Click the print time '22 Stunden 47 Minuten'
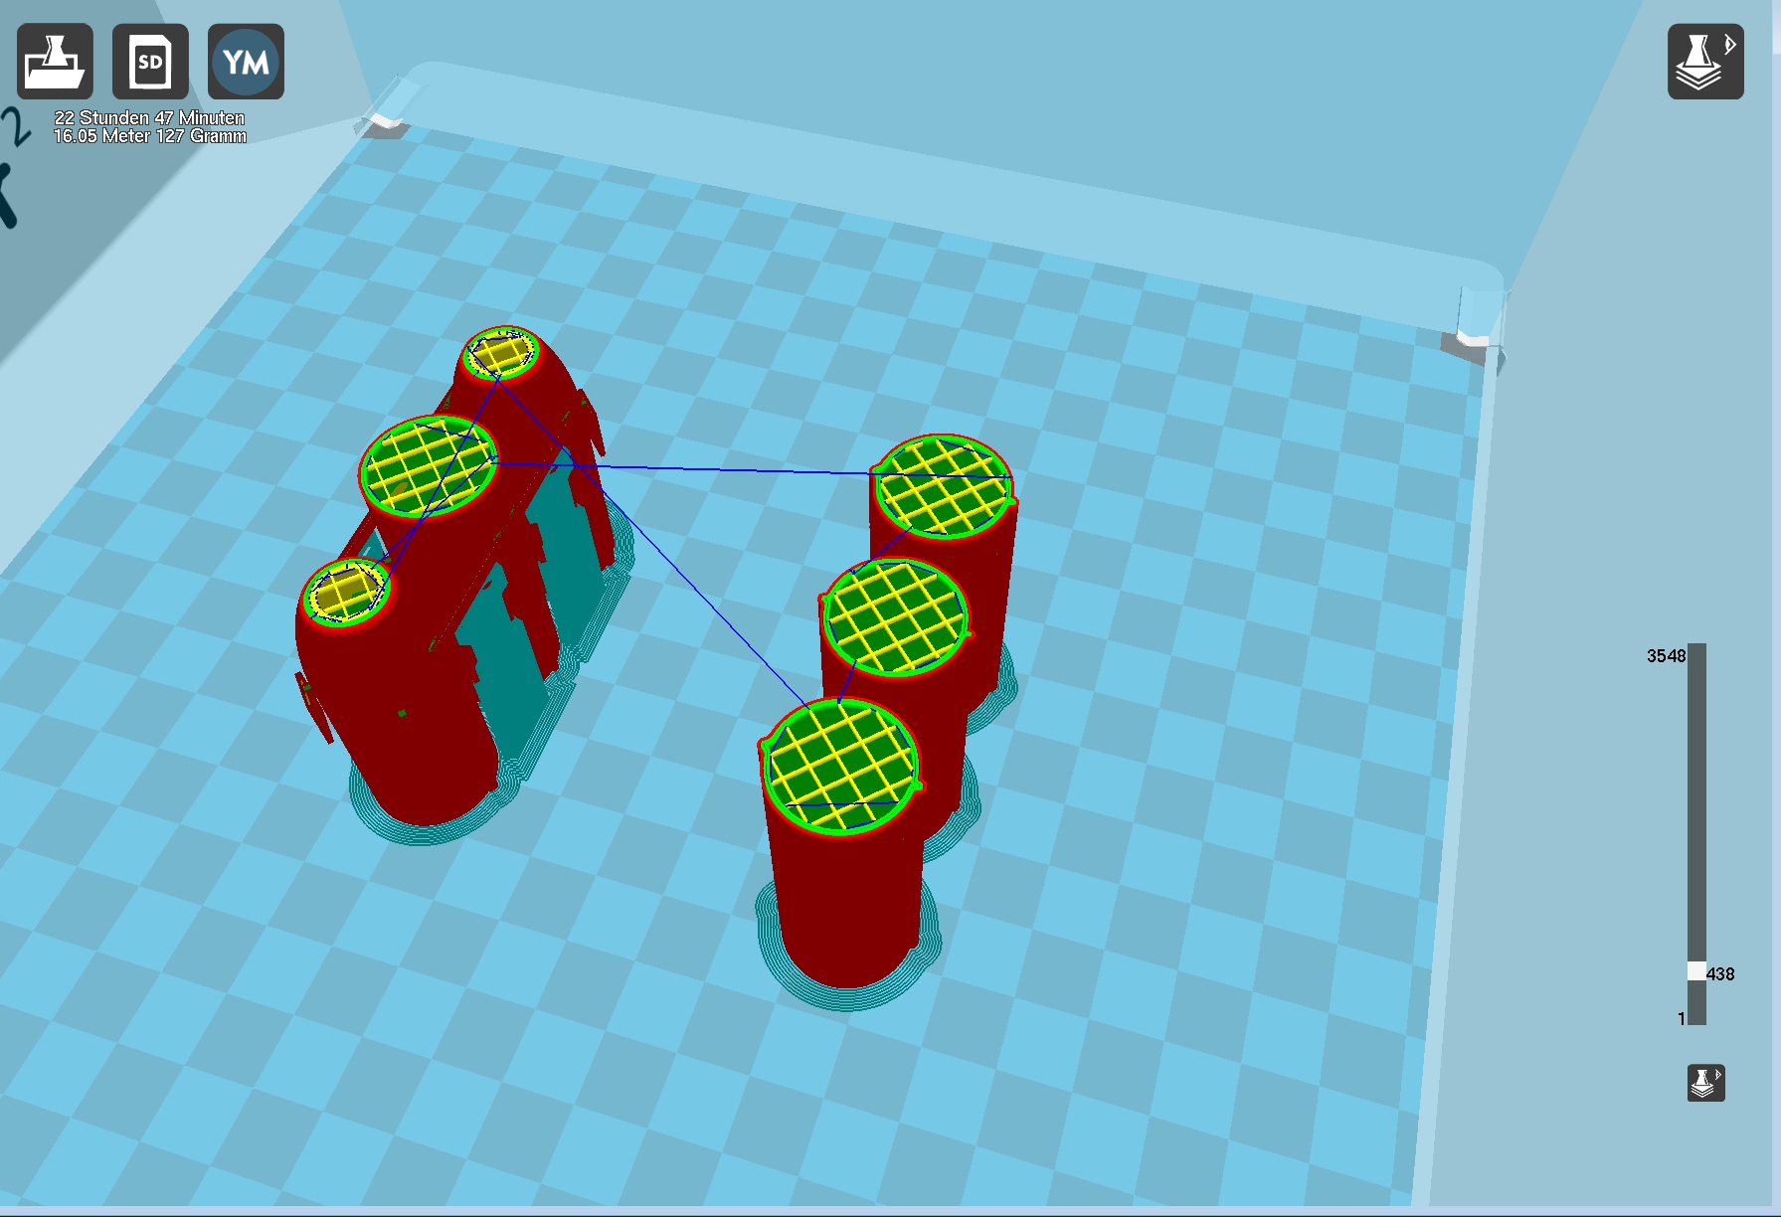Viewport: 1781px width, 1217px height. tap(149, 117)
